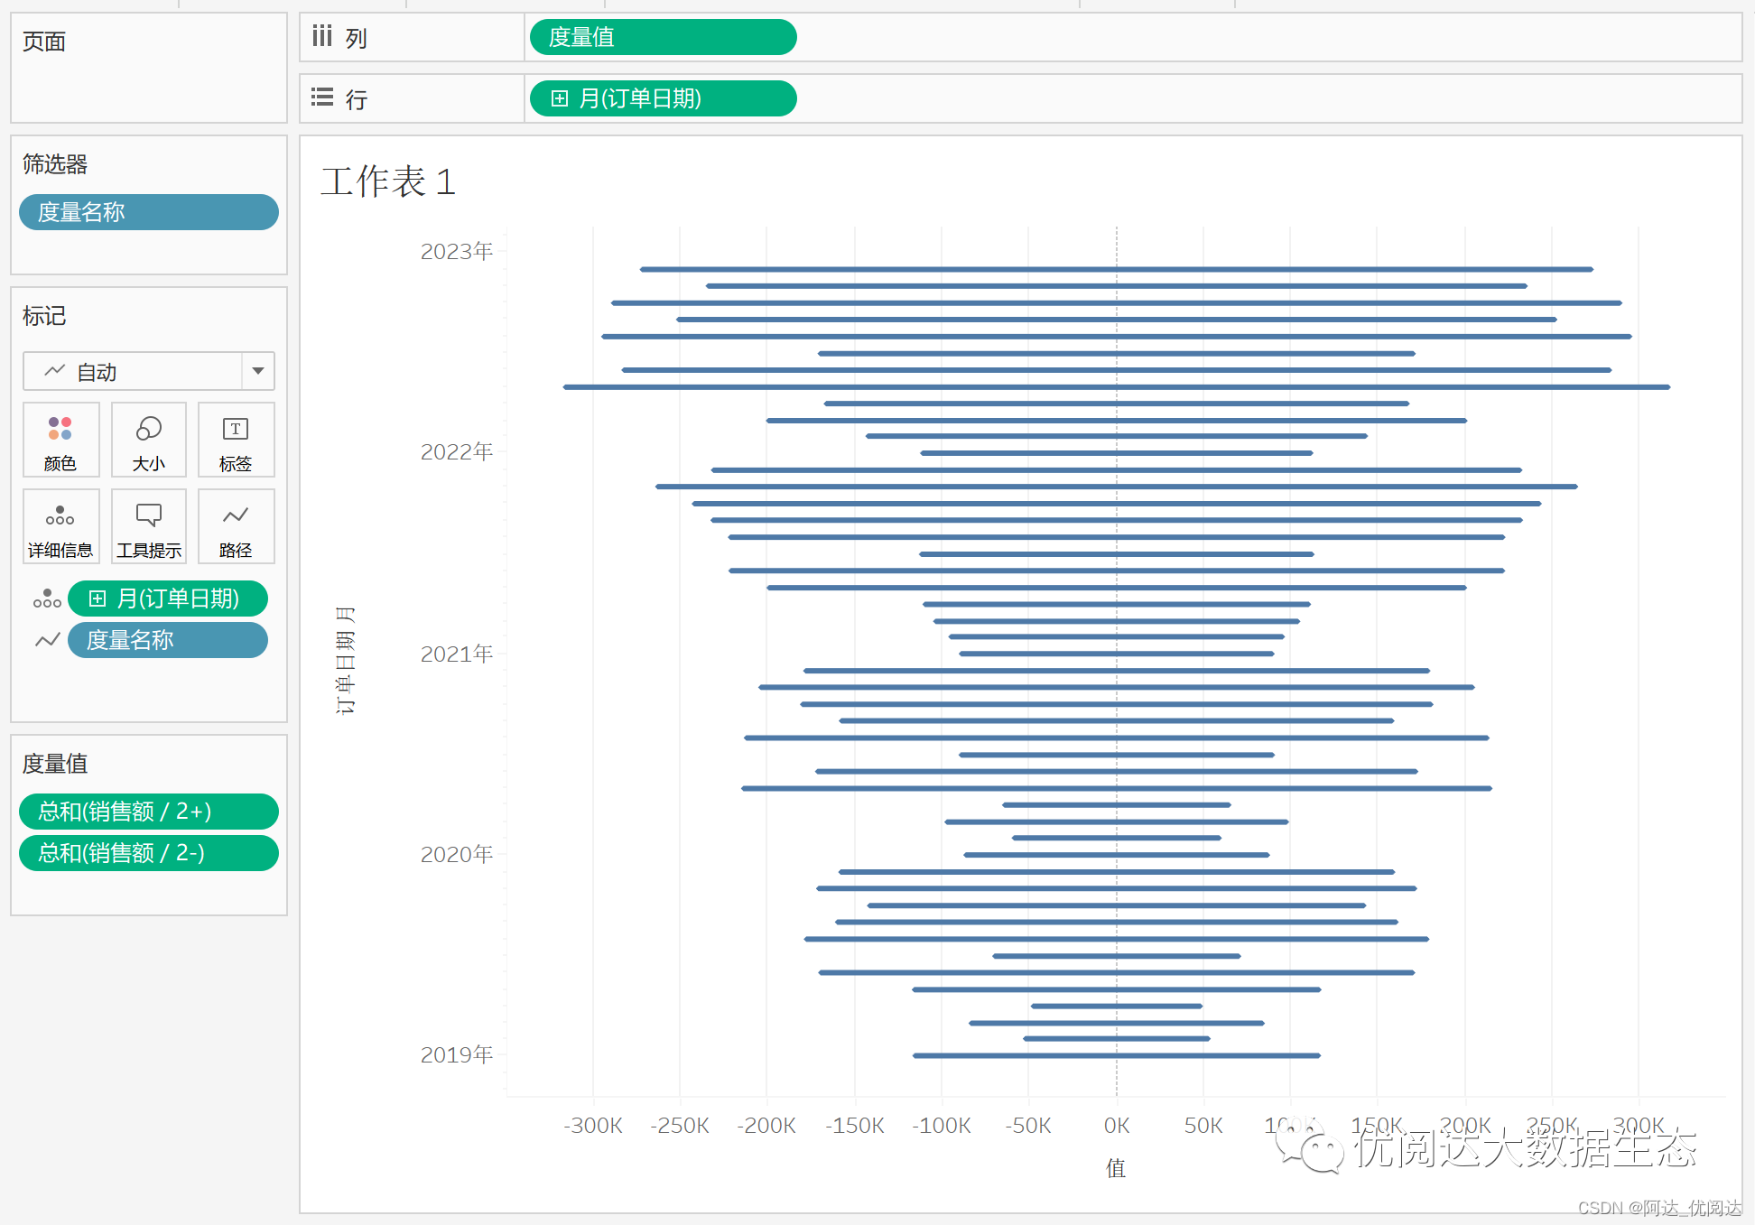This screenshot has height=1225, width=1755.
Task: Open the Tooltip marks card button
Action: pyautogui.click(x=149, y=526)
